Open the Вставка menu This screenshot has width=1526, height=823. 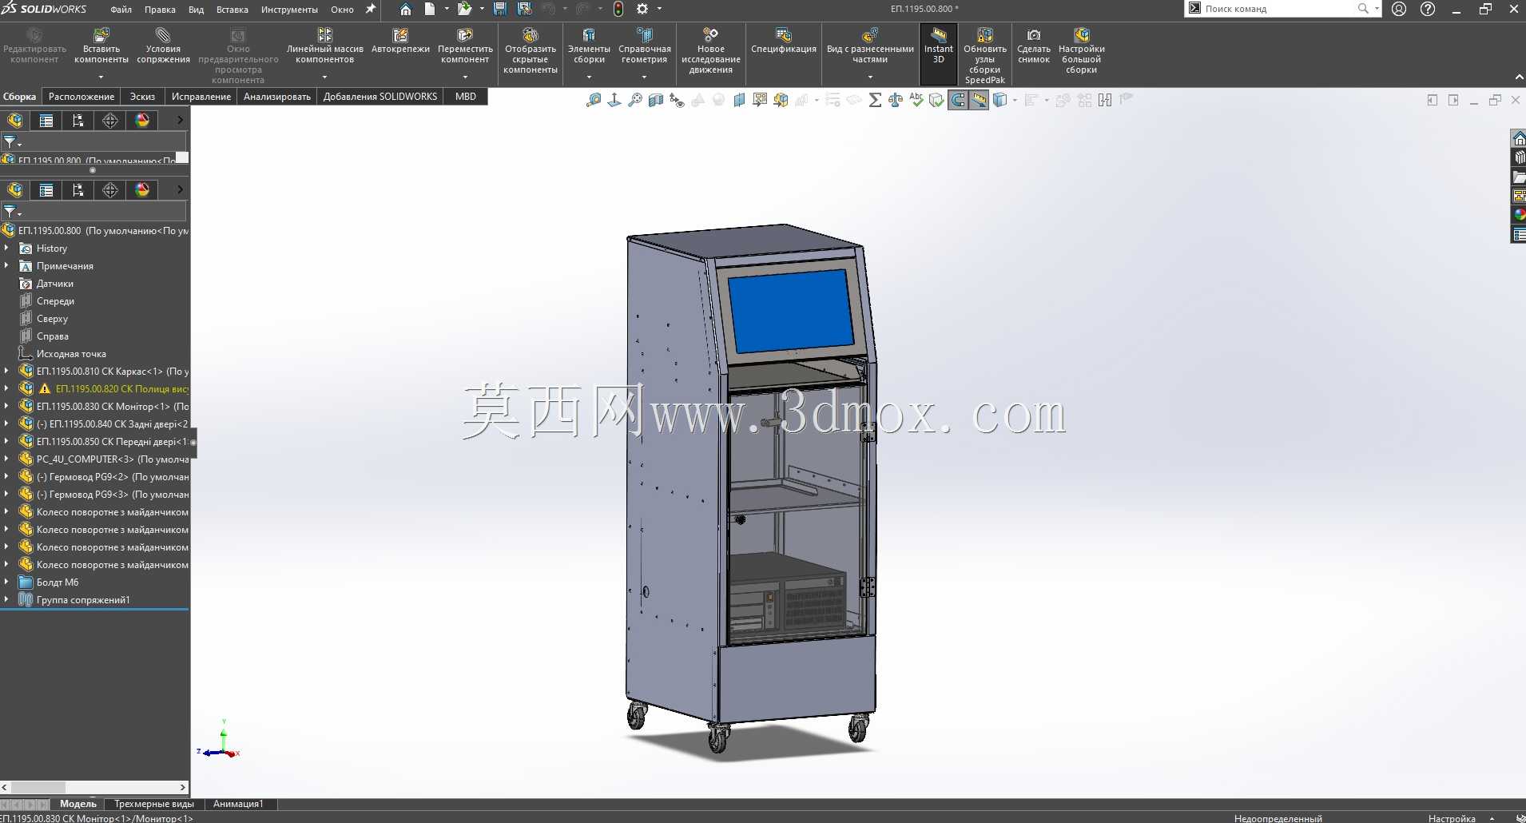pos(232,10)
